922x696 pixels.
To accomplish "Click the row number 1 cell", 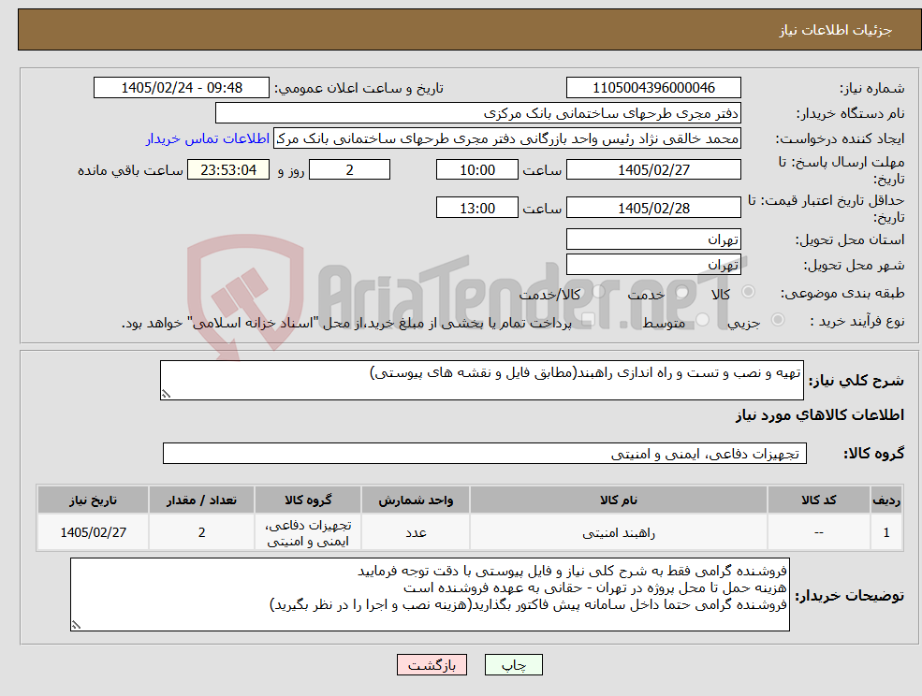I will click(x=886, y=532).
